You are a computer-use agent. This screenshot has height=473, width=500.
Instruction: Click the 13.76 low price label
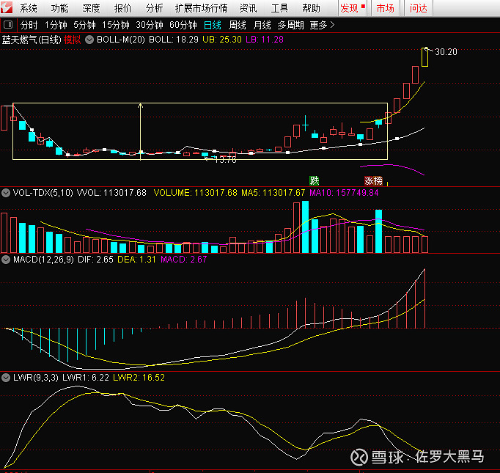tap(226, 160)
